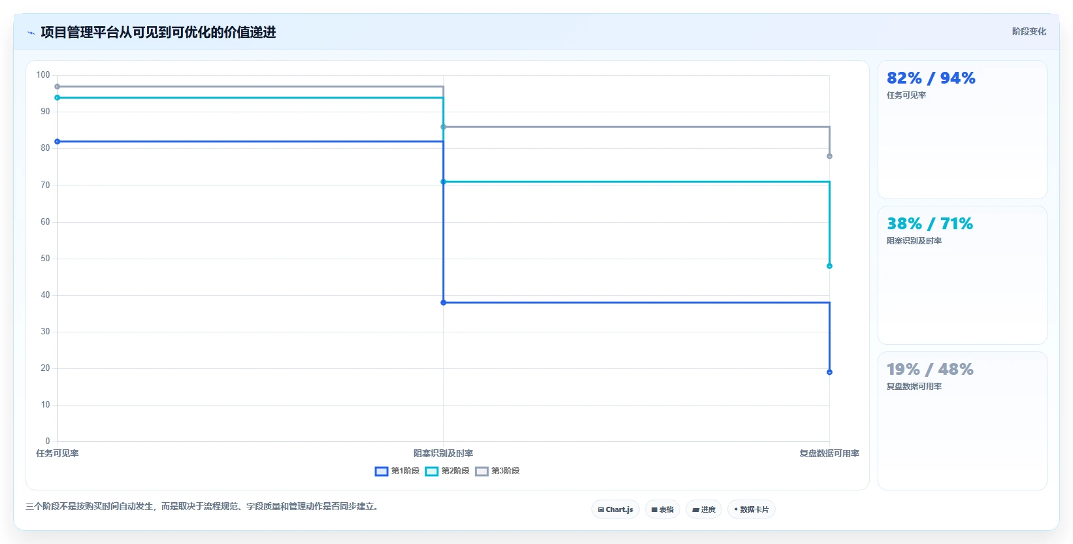The height and width of the screenshot is (544, 1073).
Task: Click 第3阶段 data point at 86
Action: (x=444, y=127)
